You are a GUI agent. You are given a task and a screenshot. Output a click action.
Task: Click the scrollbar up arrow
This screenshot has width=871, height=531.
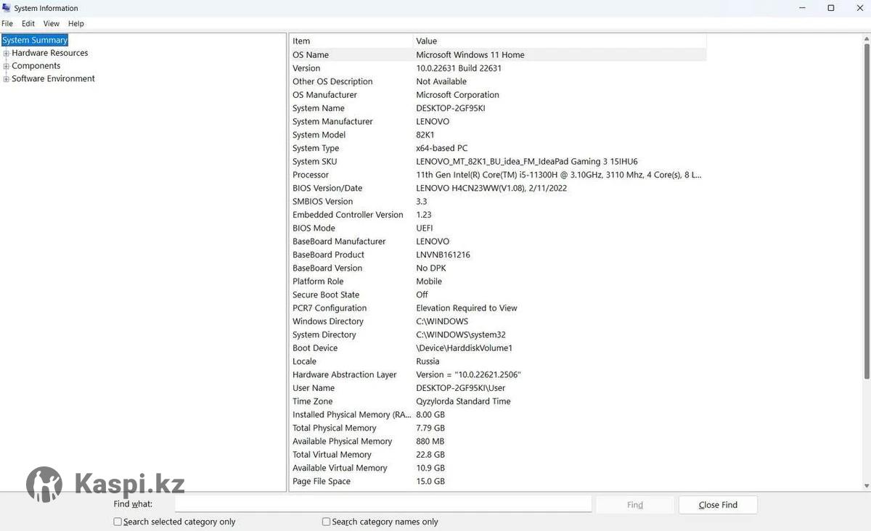tap(867, 37)
